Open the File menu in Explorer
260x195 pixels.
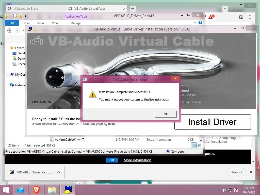click(x=12, y=23)
